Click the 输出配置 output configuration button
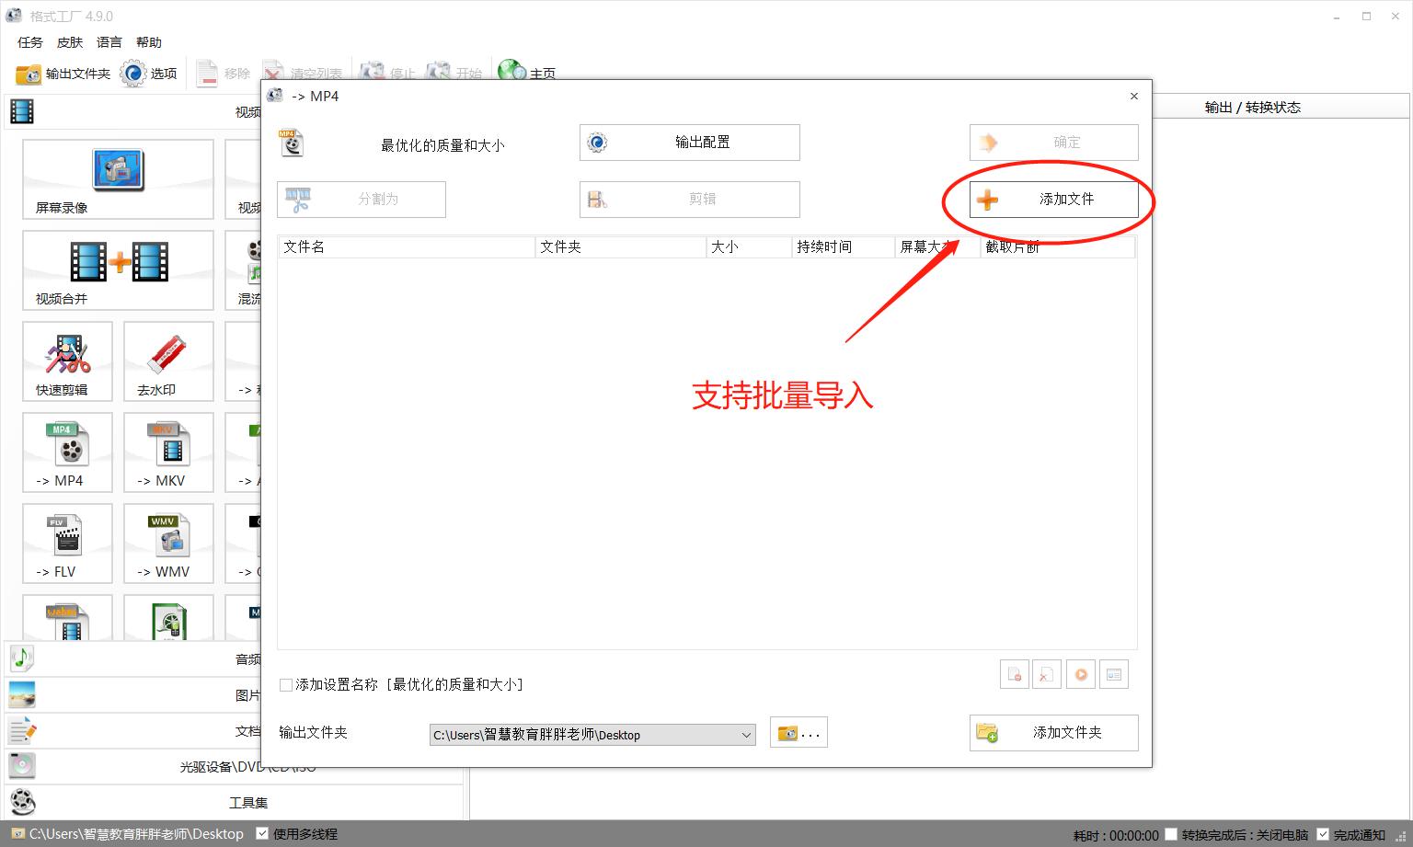The height and width of the screenshot is (847, 1413). pos(688,142)
